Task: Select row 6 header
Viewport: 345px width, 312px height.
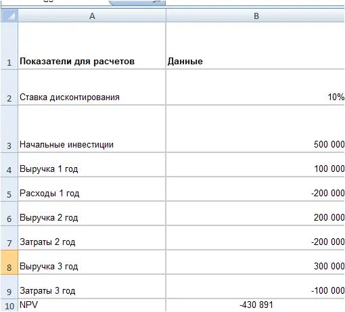Action: [x=9, y=213]
